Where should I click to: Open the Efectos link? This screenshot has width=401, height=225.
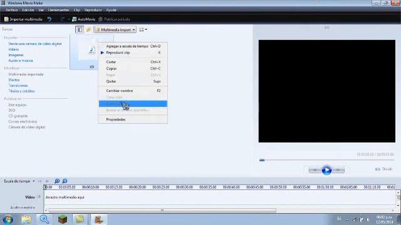[14, 80]
